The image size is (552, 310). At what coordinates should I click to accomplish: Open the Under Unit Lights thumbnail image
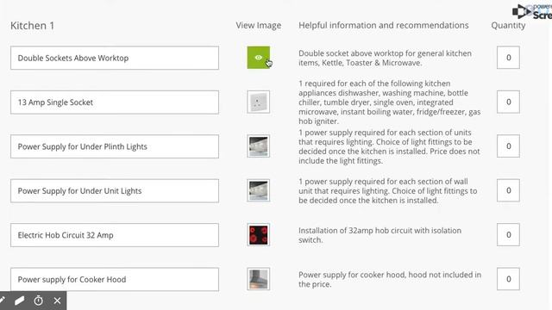point(259,190)
